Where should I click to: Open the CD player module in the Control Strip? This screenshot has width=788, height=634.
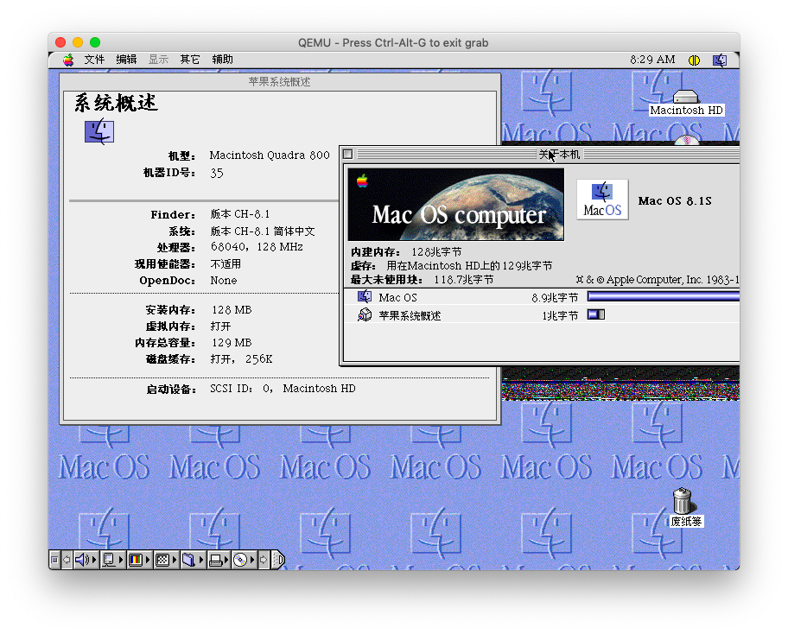[x=239, y=560]
